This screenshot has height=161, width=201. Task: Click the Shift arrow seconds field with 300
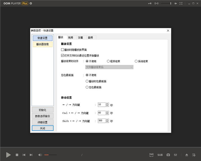[x=102, y=120]
